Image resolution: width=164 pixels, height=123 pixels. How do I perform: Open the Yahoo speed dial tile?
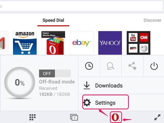click(x=110, y=43)
